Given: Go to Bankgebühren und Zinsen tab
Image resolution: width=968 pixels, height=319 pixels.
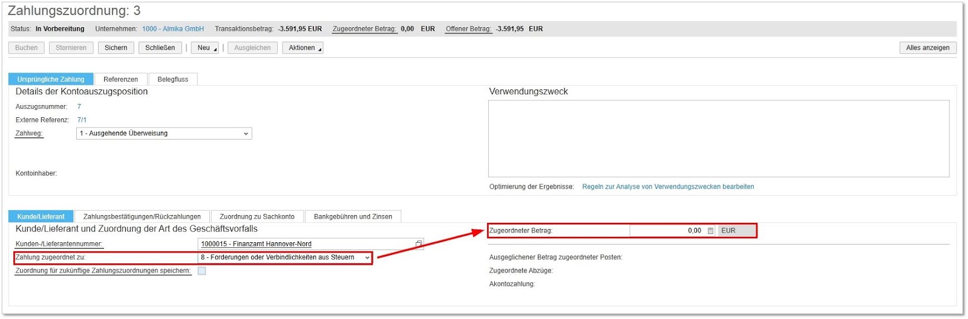Looking at the screenshot, I should [x=353, y=216].
